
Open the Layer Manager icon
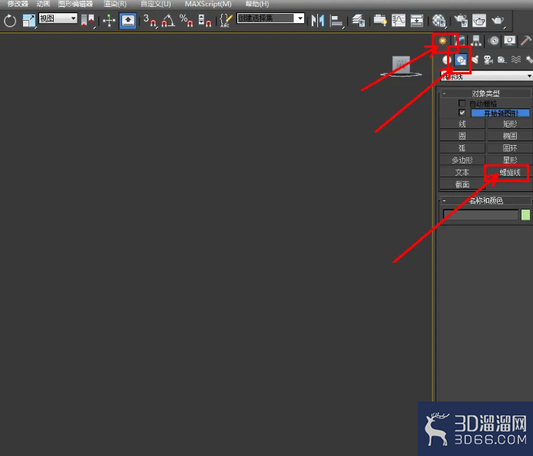359,21
